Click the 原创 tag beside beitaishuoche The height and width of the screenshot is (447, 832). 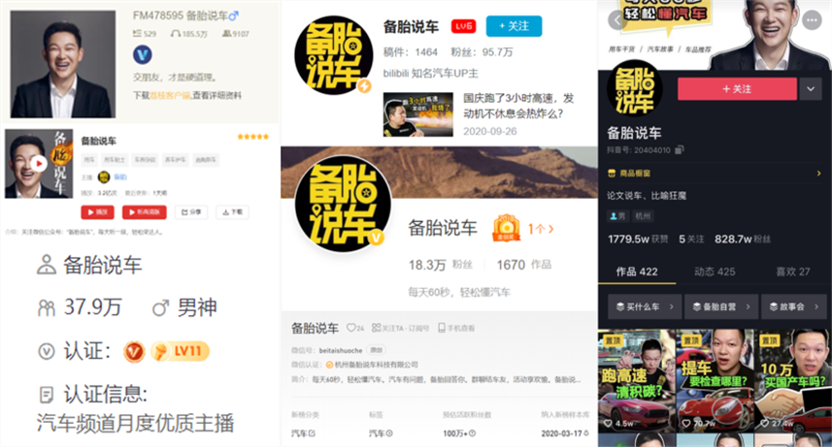[377, 350]
